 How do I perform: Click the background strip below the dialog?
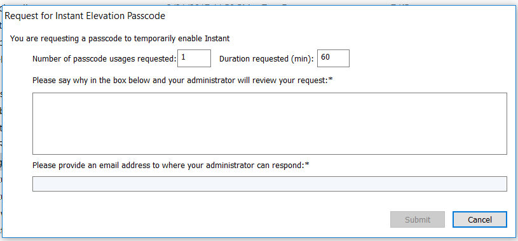click(x=259, y=239)
